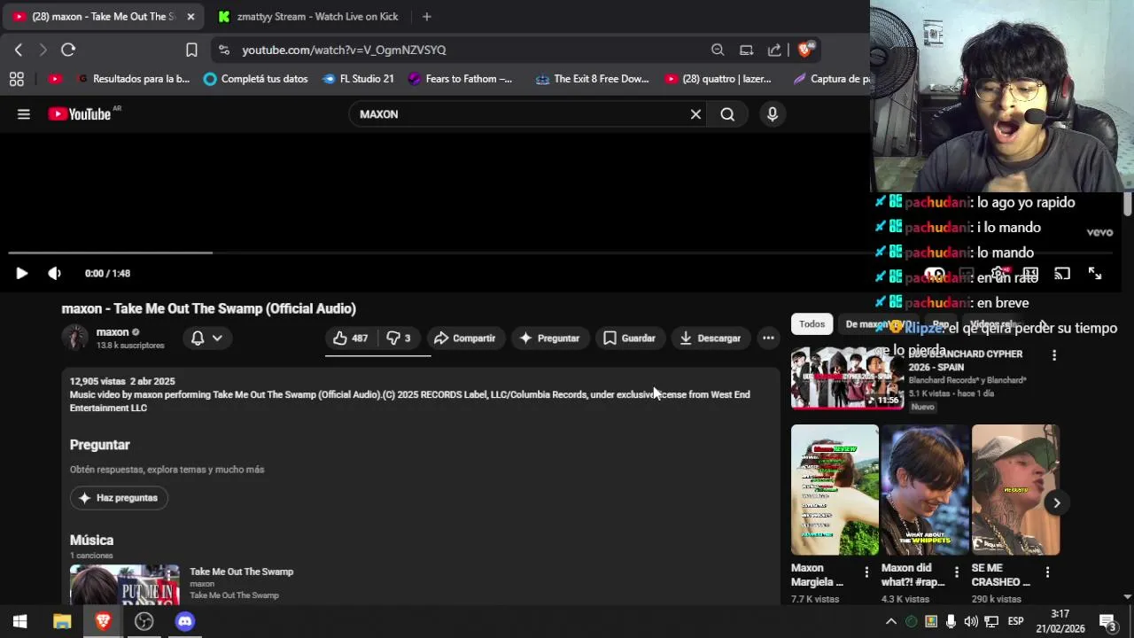Dislike the video with 3 dislikes
The height and width of the screenshot is (638, 1134).
399,338
